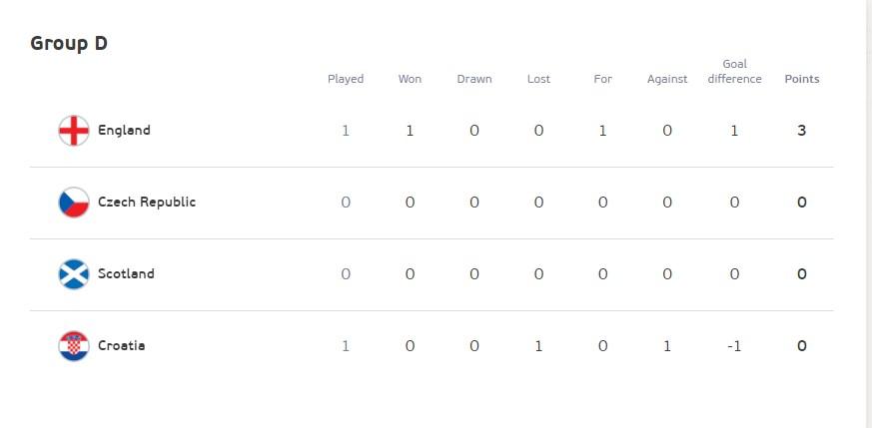Viewport: 872px width, 428px height.
Task: Select the Drawn column header
Action: [474, 79]
